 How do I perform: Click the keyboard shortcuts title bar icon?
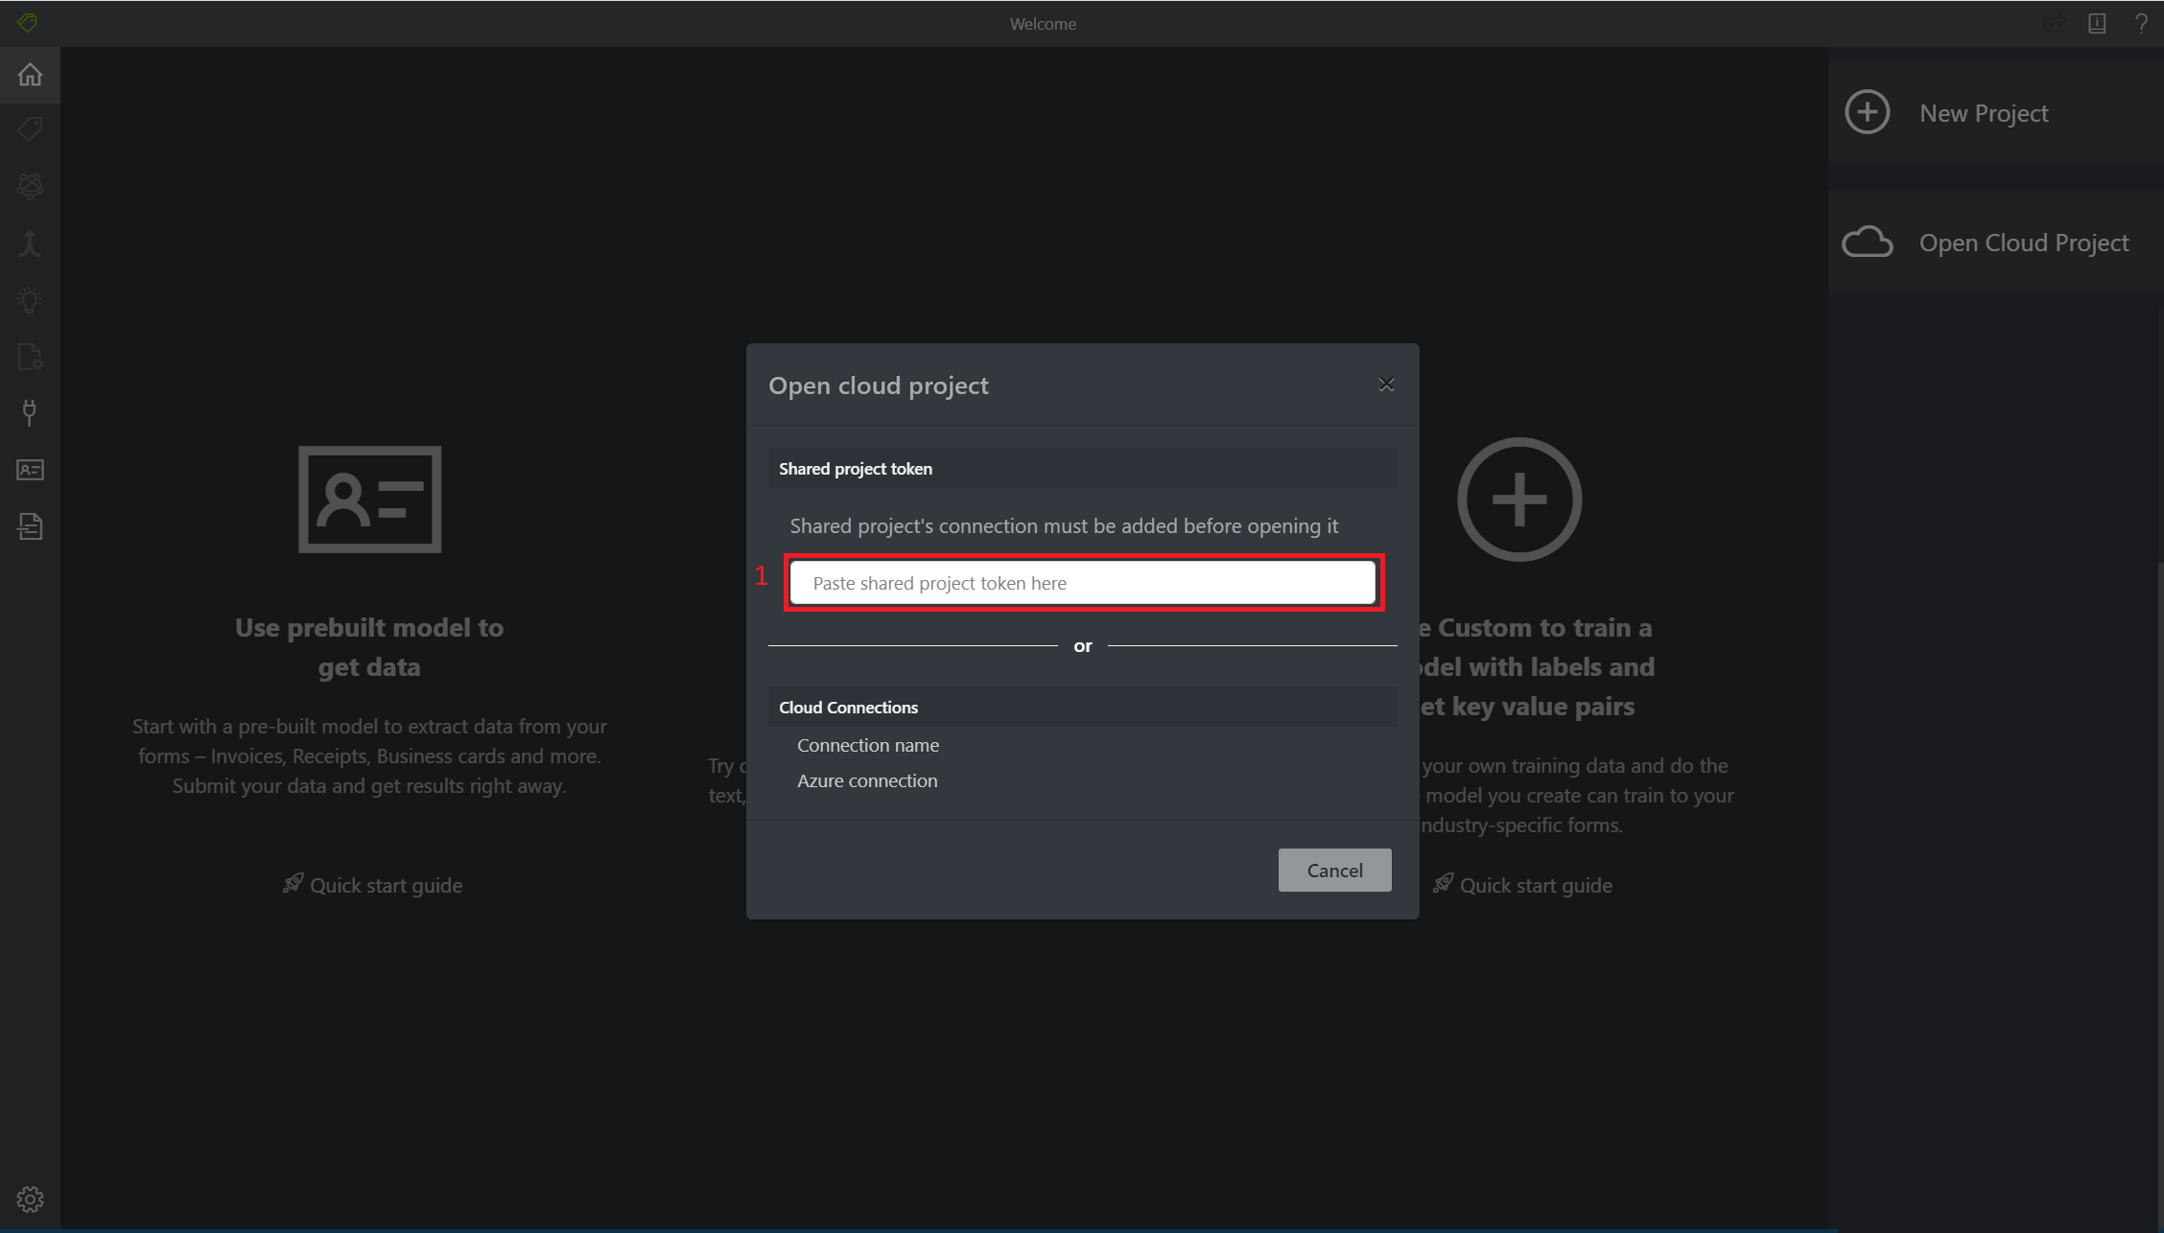(x=2097, y=24)
